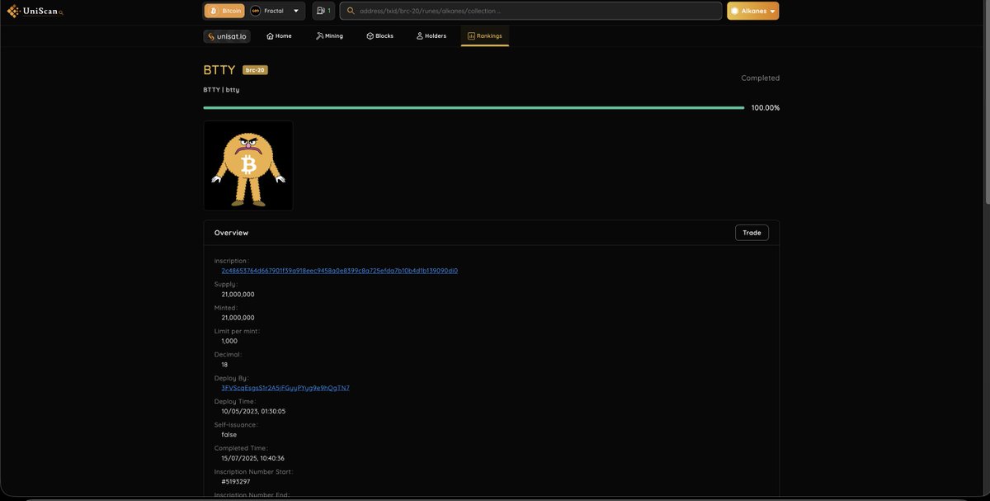Viewport: 990px width, 501px height.
Task: Select the Rankings navigation tab
Action: tap(484, 35)
